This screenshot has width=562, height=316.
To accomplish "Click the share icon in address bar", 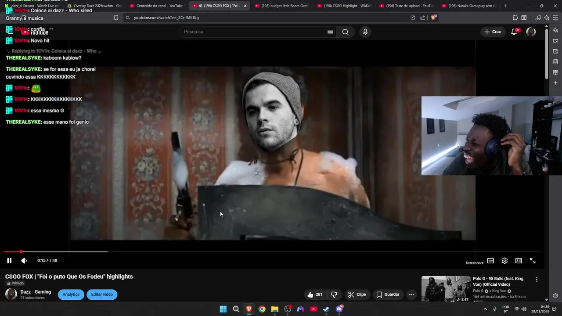I will click(x=422, y=18).
